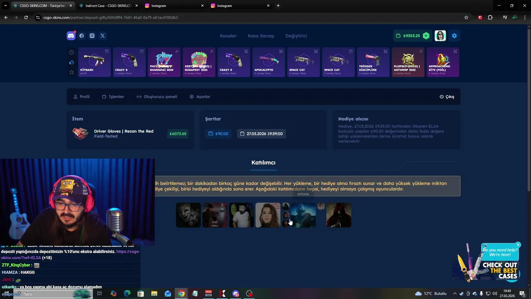Screen dimensions: 531x299
Task: Bookmark this page with the star
Action: (466, 17)
